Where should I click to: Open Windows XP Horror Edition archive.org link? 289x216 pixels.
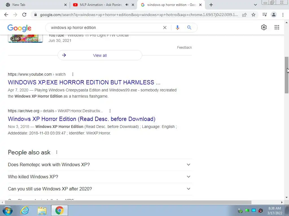(82, 119)
